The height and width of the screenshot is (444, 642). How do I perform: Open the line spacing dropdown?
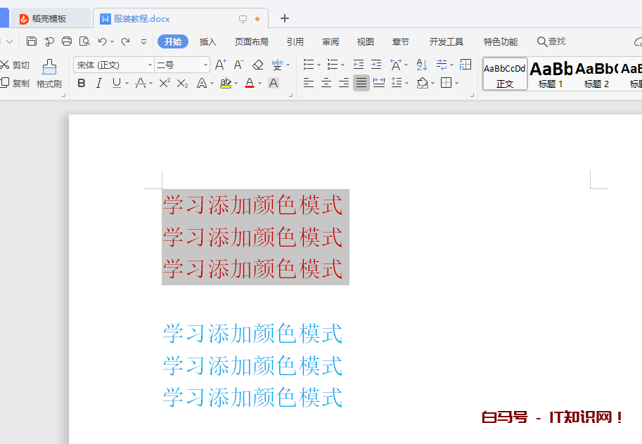tap(398, 83)
